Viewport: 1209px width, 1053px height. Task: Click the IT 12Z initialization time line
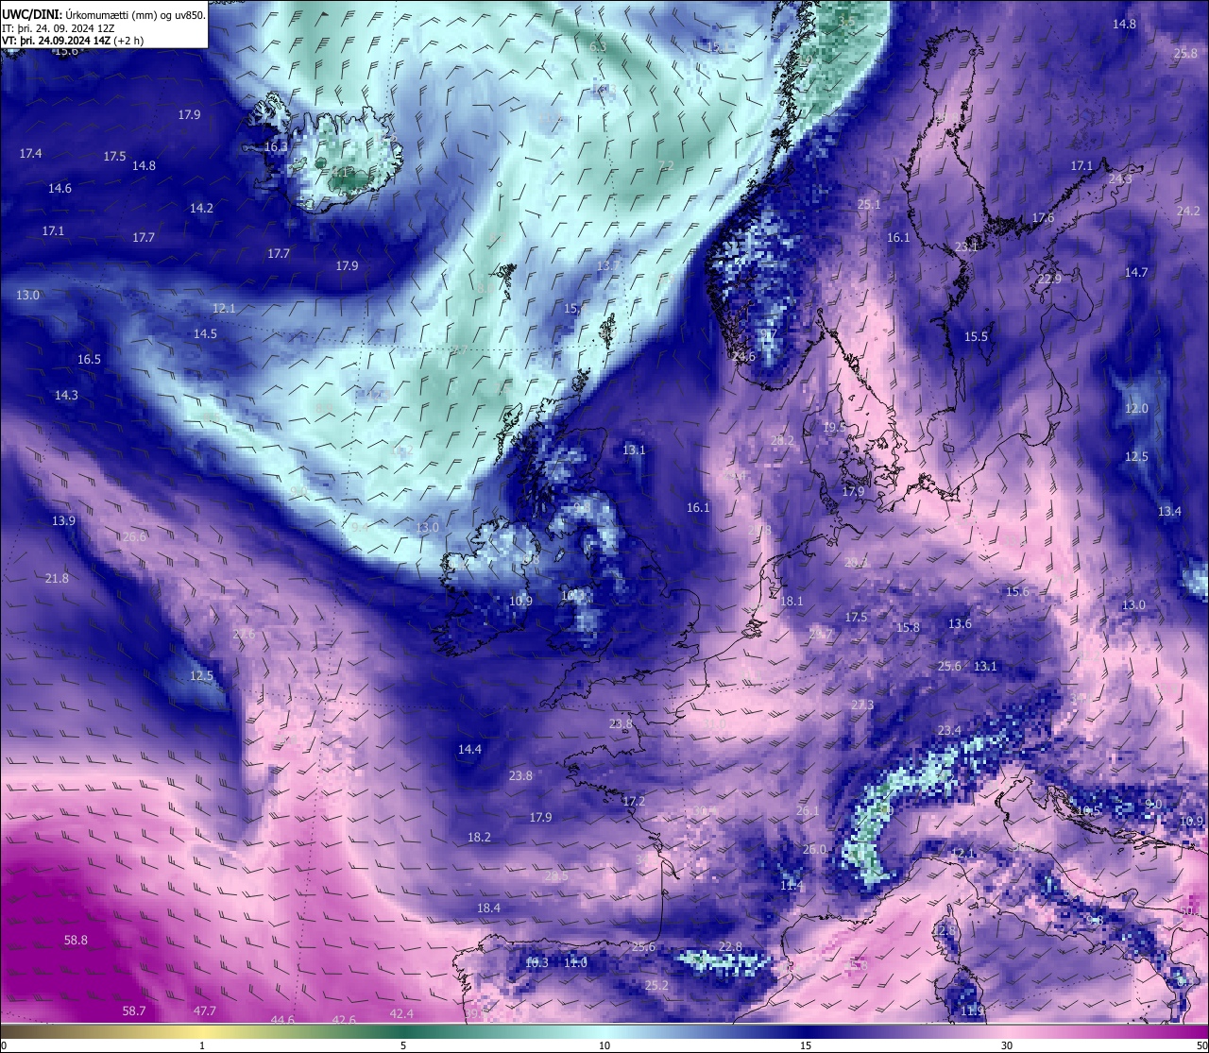59,28
